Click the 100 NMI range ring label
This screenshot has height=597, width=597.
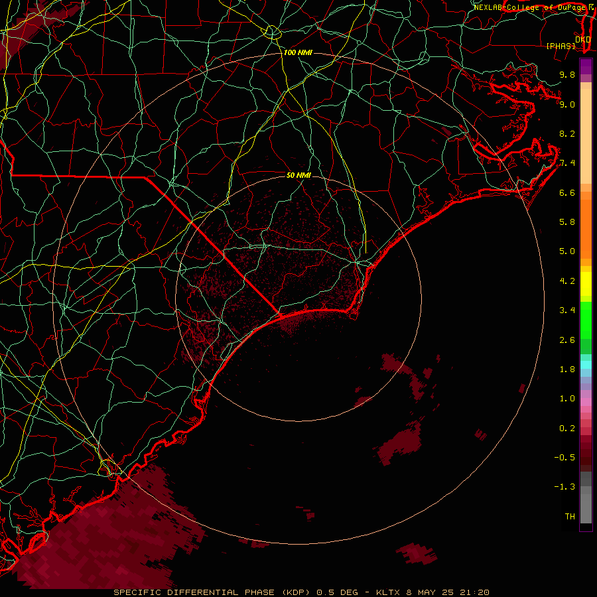[298, 52]
